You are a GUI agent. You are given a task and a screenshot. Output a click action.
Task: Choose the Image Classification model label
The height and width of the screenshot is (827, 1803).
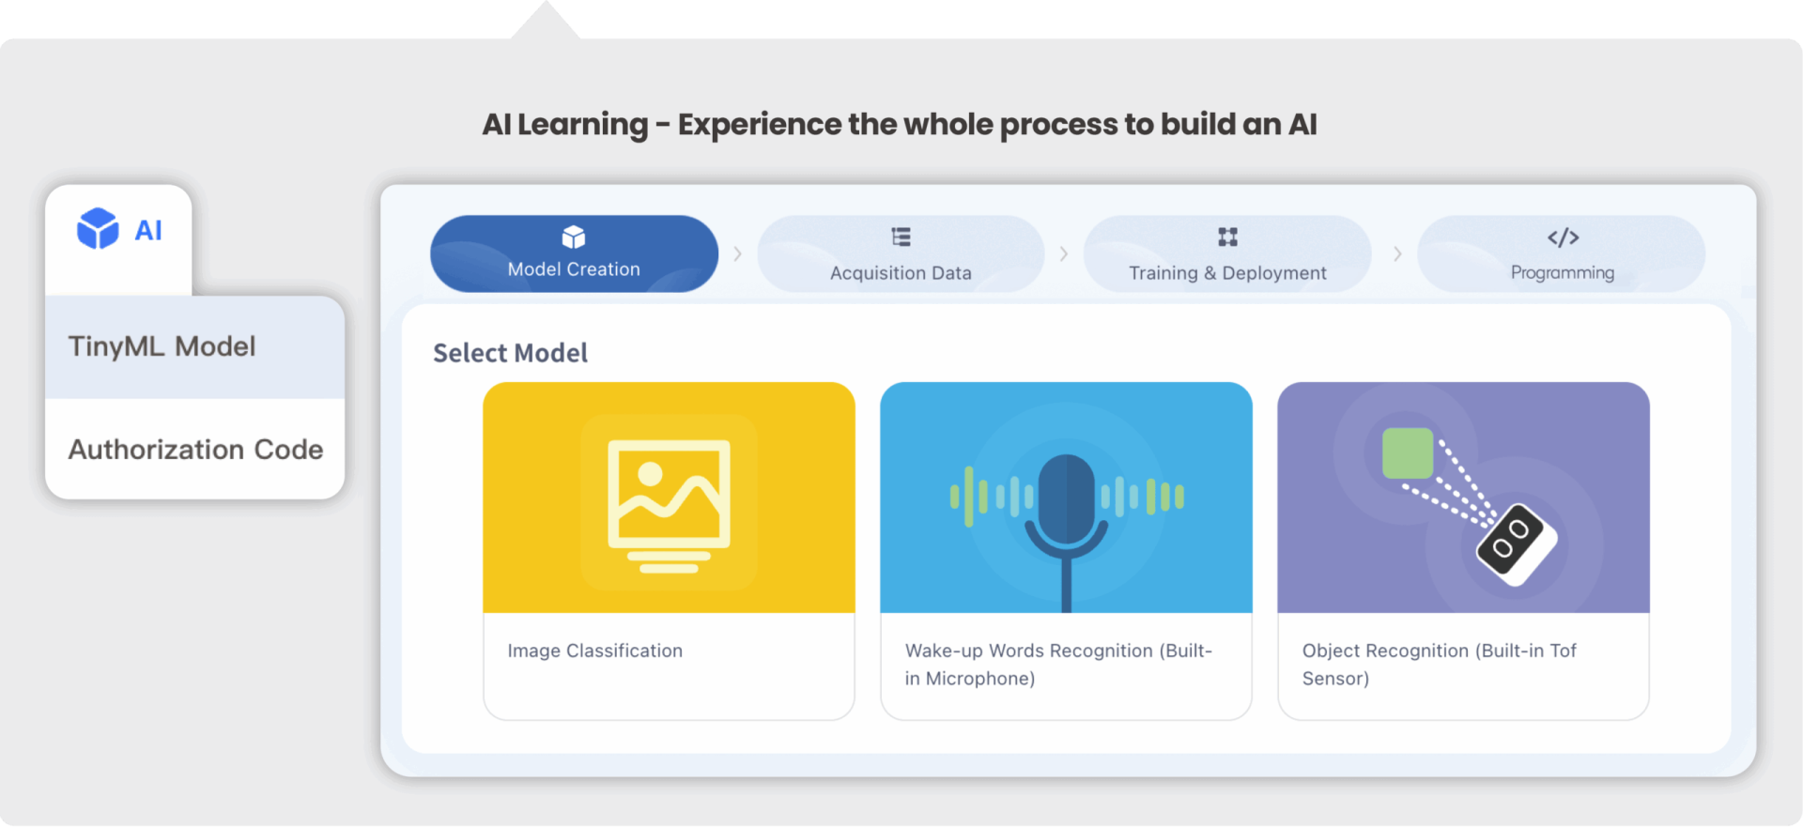(x=594, y=651)
